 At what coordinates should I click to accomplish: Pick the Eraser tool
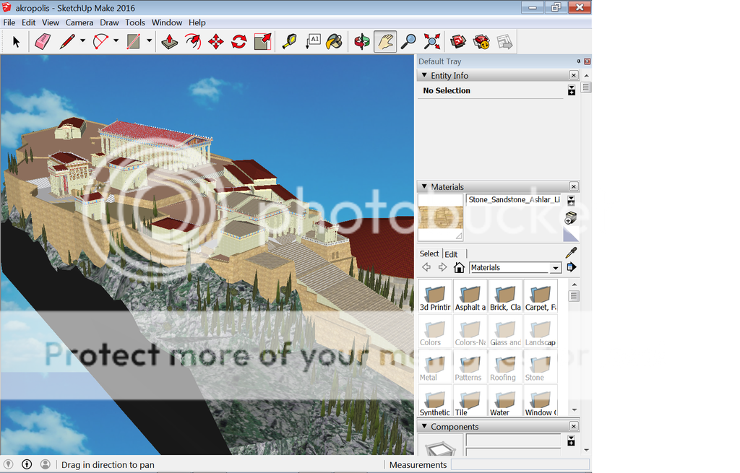click(x=43, y=42)
